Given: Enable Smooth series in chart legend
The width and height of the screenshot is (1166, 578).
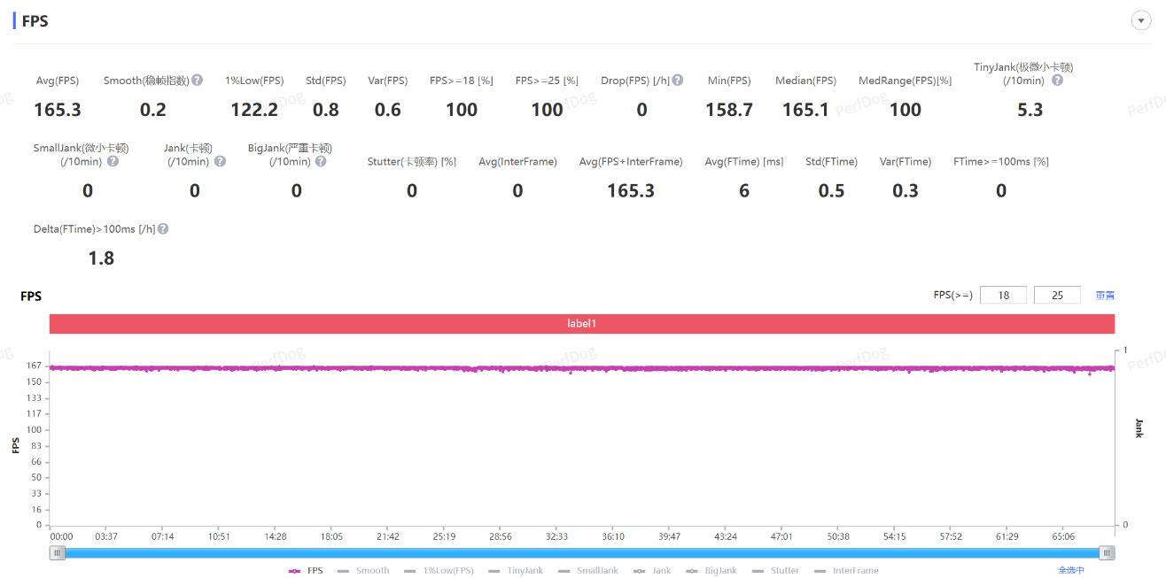Looking at the screenshot, I should point(363,571).
